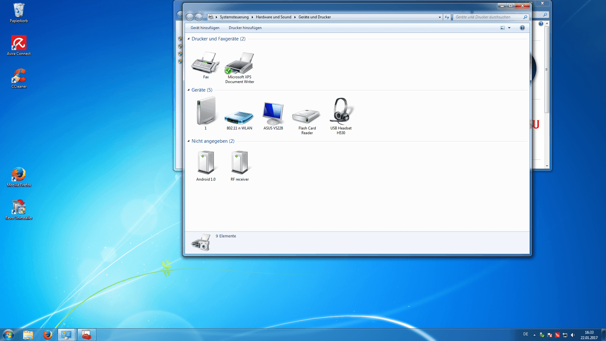Open Revo Uninstaller desktop shortcut
The height and width of the screenshot is (341, 606).
click(x=19, y=210)
